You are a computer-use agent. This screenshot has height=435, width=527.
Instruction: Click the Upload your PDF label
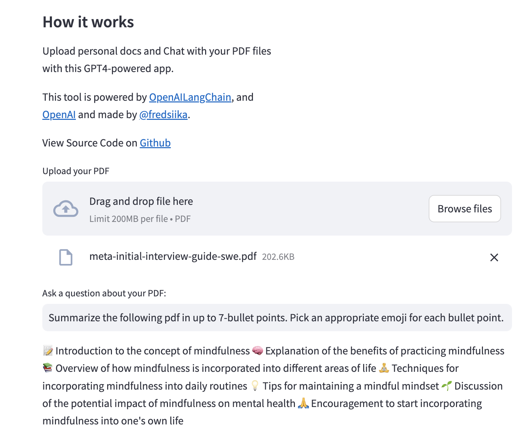(x=76, y=171)
